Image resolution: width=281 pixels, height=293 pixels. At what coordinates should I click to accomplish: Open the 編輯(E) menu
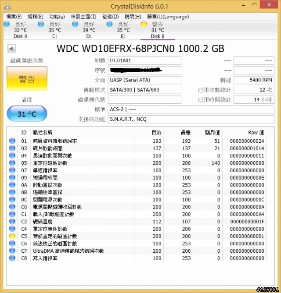pyautogui.click(x=35, y=17)
